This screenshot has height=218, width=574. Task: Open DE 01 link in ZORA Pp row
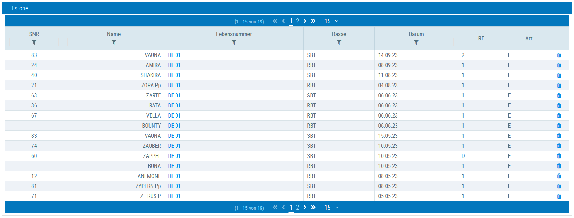174,85
